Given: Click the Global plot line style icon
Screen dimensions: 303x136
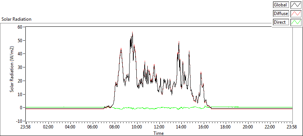Looking at the screenshot, I should pos(296,5).
